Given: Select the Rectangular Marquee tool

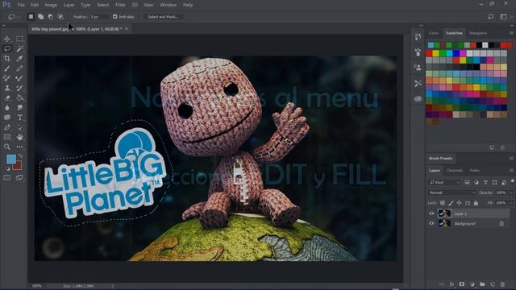Looking at the screenshot, I should click(19, 39).
